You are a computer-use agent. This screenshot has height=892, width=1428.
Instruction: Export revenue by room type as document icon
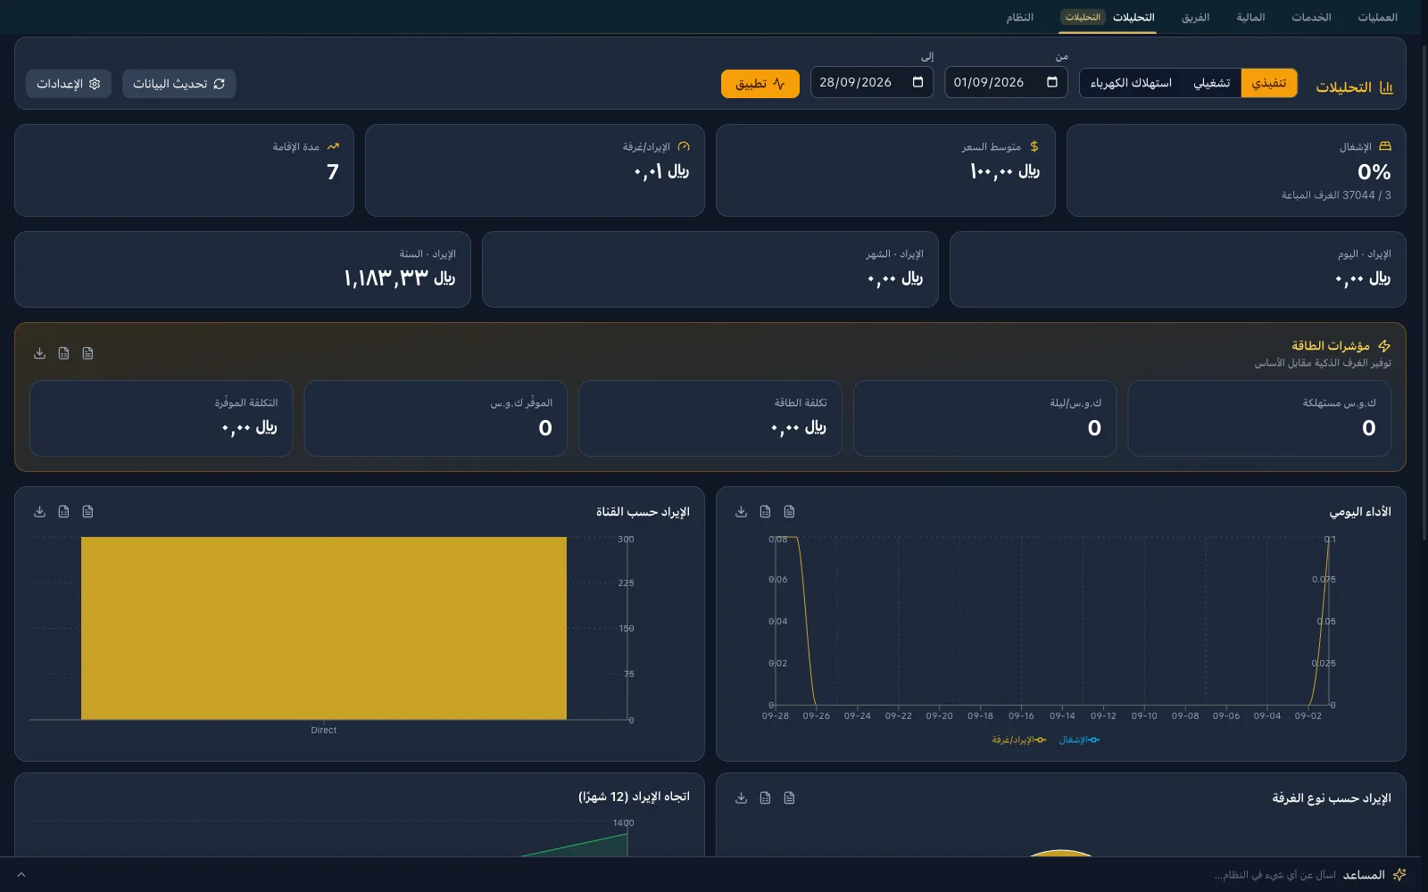pyautogui.click(x=789, y=797)
